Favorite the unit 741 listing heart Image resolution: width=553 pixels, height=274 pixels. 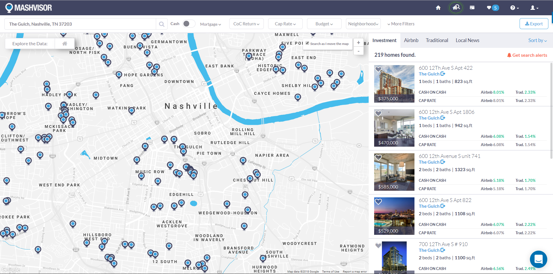click(378, 158)
